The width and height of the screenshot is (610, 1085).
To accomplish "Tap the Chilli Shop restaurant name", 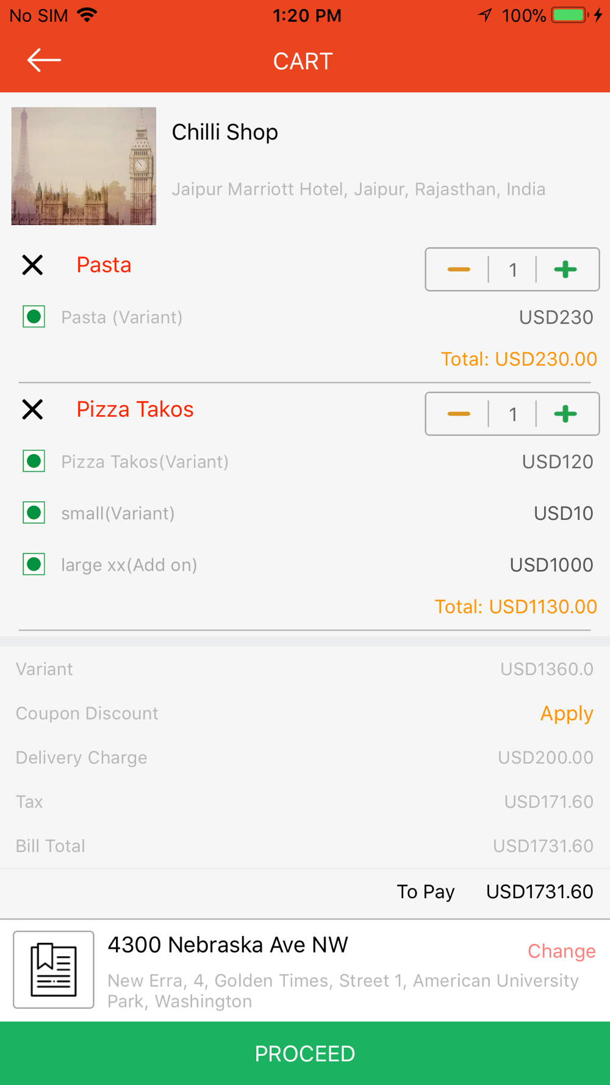I will coord(224,132).
